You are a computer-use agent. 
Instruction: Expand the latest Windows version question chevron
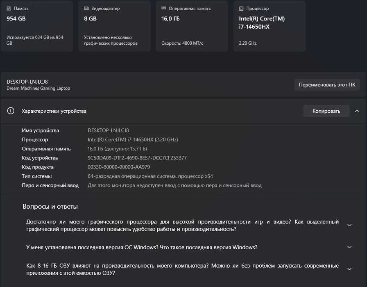[349, 247]
